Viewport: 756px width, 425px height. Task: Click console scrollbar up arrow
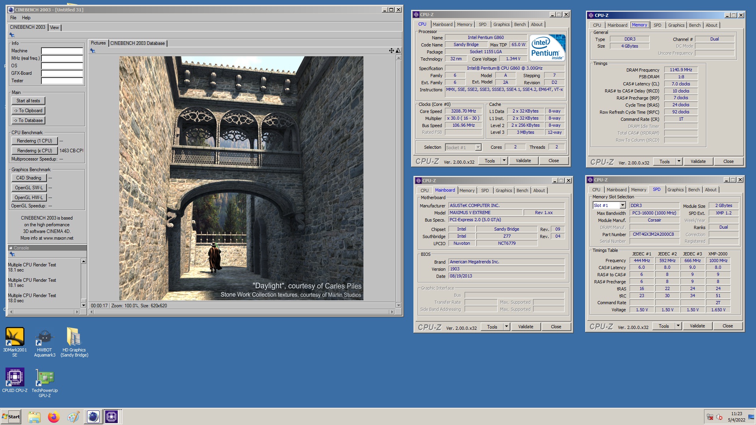point(83,261)
